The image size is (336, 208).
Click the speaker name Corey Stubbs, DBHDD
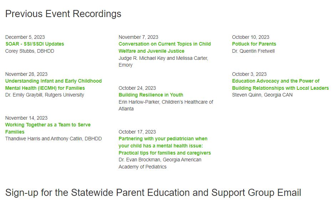30,51
